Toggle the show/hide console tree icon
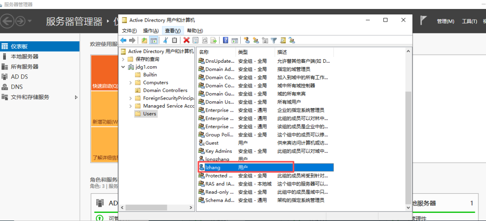The image size is (486, 221). tap(153, 40)
